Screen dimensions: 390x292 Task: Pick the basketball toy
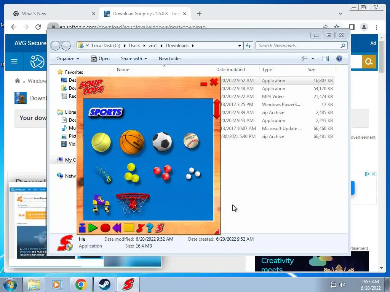tap(132, 142)
